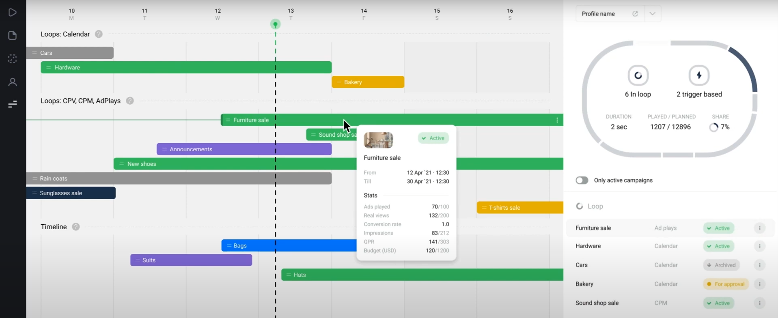Image resolution: width=778 pixels, height=318 pixels.
Task: Select Sound shop sale in Loop list
Action: 597,303
